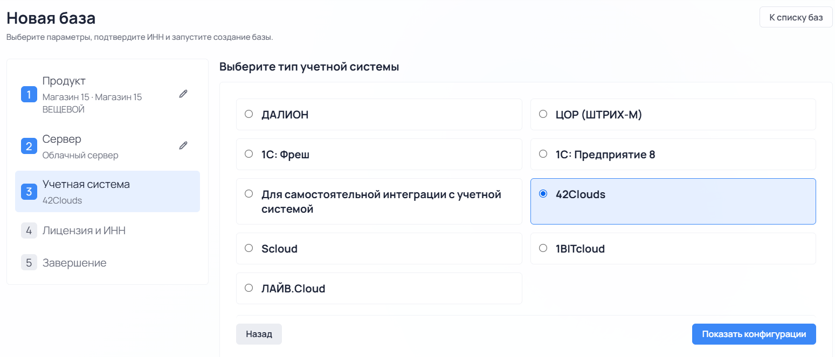Click the Новая база page heading
835x357 pixels.
click(x=51, y=18)
